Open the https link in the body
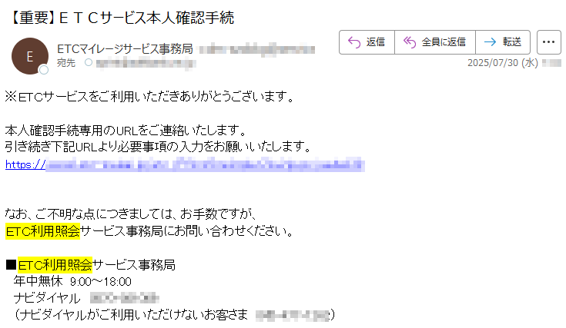The image size is (566, 328). [x=185, y=165]
